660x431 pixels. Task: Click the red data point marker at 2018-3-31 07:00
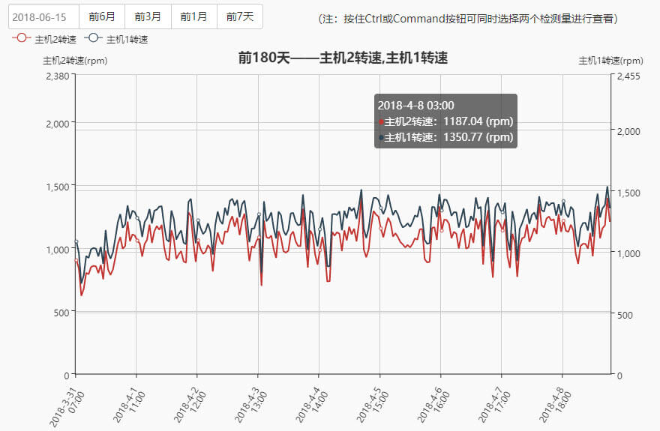click(76, 260)
